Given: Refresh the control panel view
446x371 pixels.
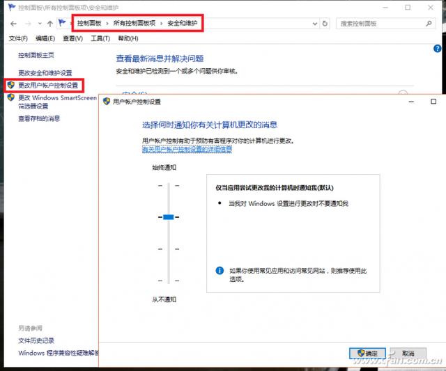Looking at the screenshot, I should [325, 24].
